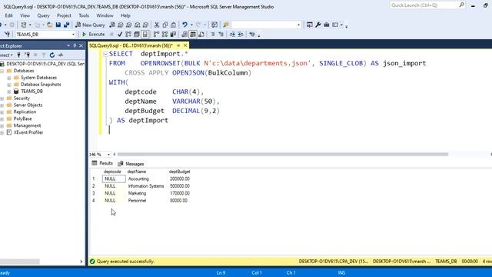Click Comment out selected lines icon
Screen dimensions: 492x277
click(213, 34)
